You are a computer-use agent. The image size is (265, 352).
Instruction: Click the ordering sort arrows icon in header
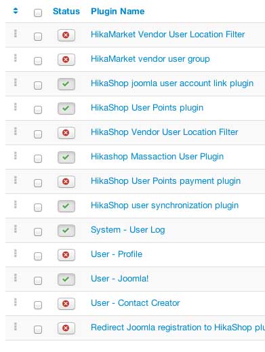coord(16,11)
